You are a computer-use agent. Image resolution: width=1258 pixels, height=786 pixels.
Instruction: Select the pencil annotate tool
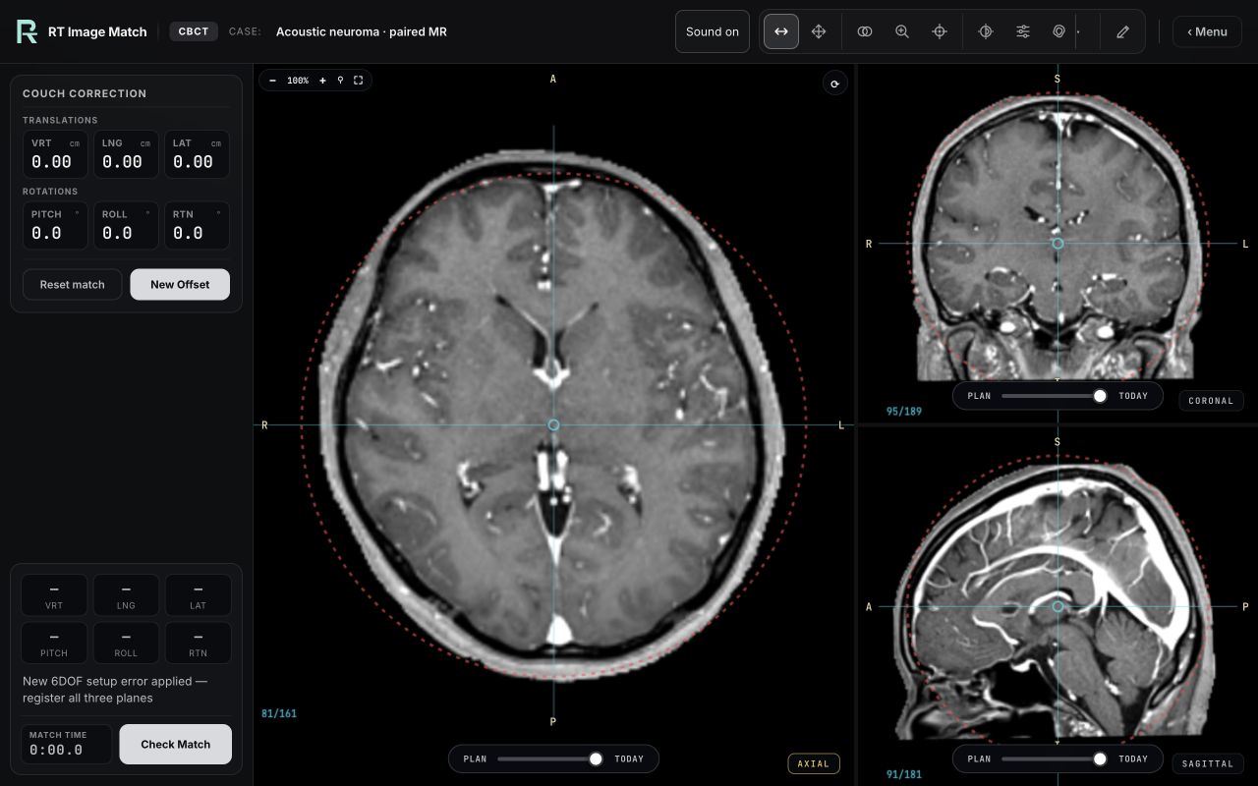click(1123, 31)
